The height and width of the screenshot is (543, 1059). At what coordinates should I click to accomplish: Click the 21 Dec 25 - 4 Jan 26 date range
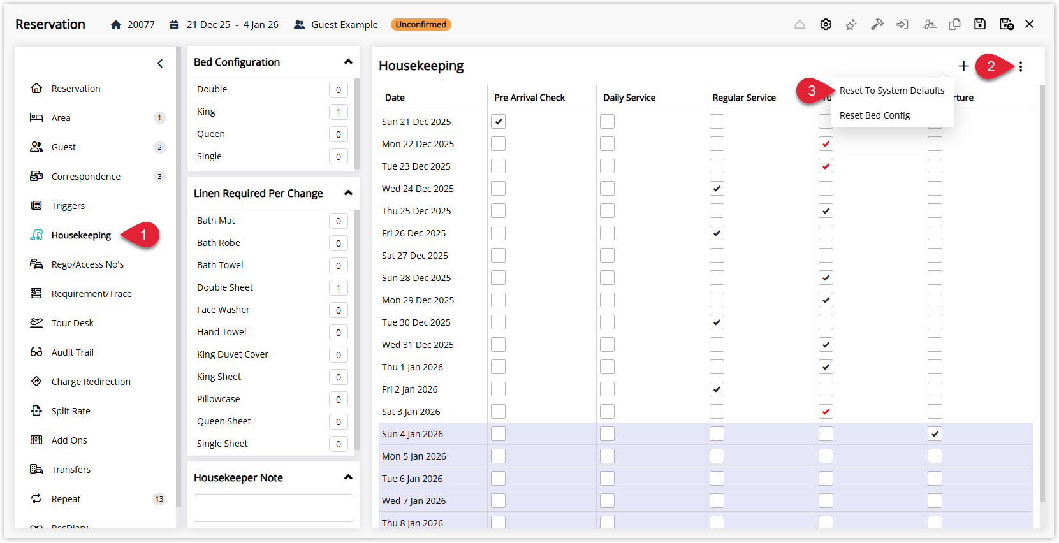[x=232, y=25]
